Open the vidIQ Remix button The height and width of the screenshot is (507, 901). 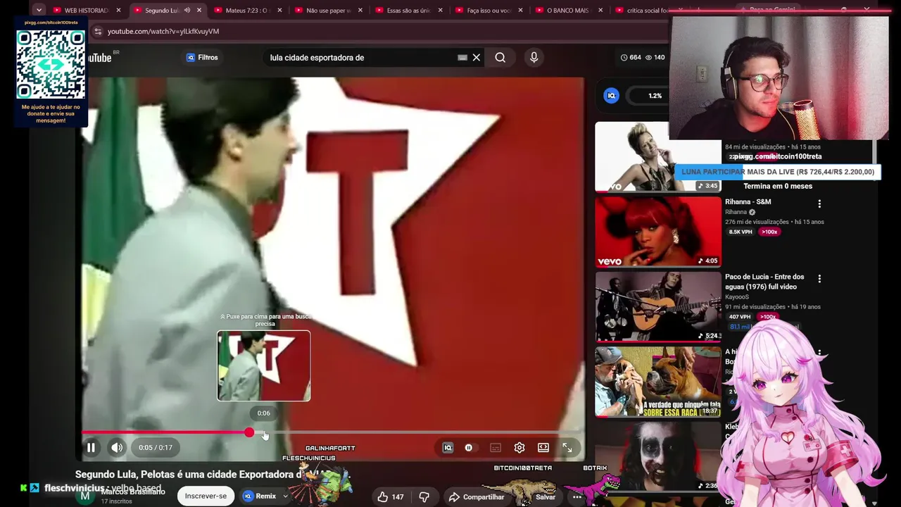[260, 496]
